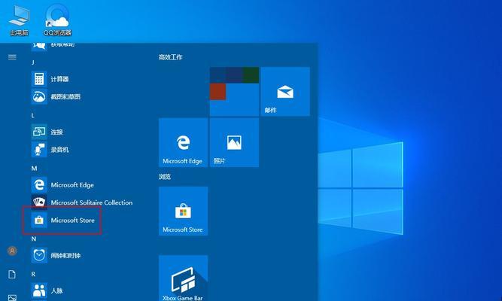502x301 pixels.
Task: Open the Mail (邮件) tile
Action: (x=285, y=91)
